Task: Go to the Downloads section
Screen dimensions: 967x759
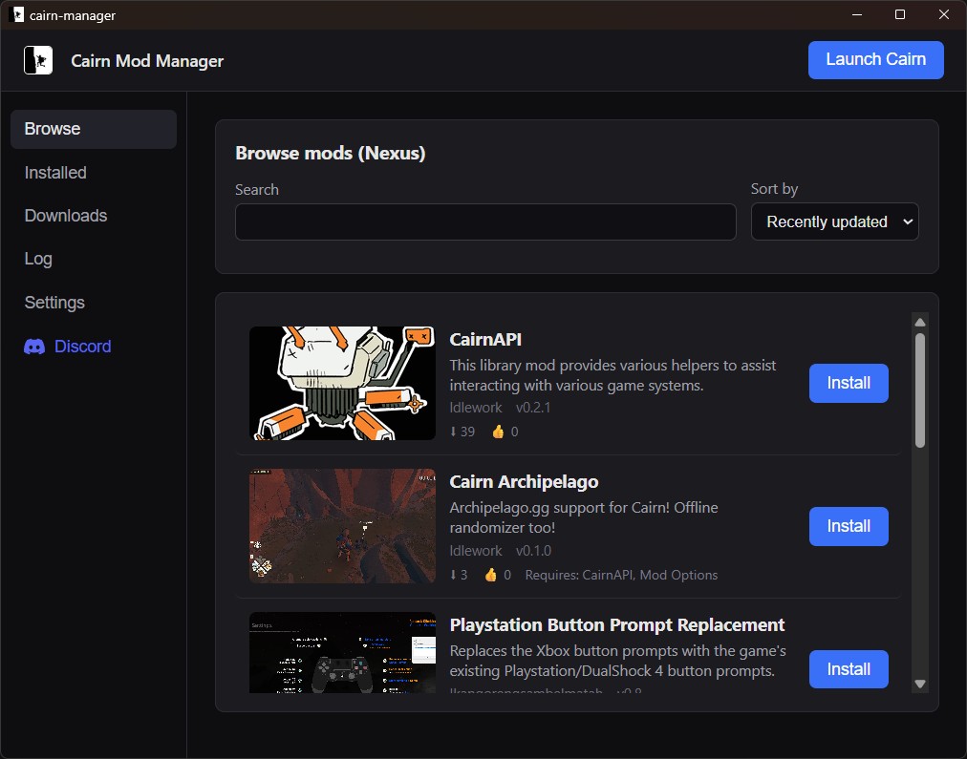Action: [66, 216]
